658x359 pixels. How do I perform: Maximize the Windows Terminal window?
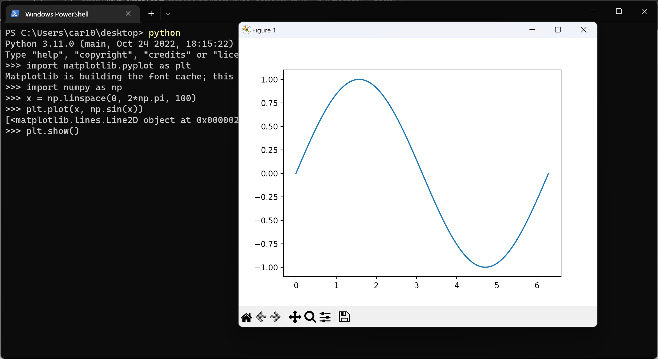[x=619, y=11]
